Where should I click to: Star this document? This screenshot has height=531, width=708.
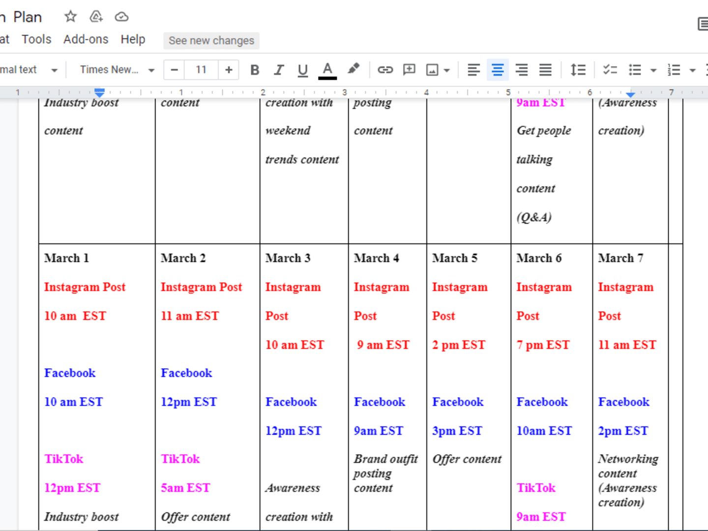pyautogui.click(x=70, y=17)
